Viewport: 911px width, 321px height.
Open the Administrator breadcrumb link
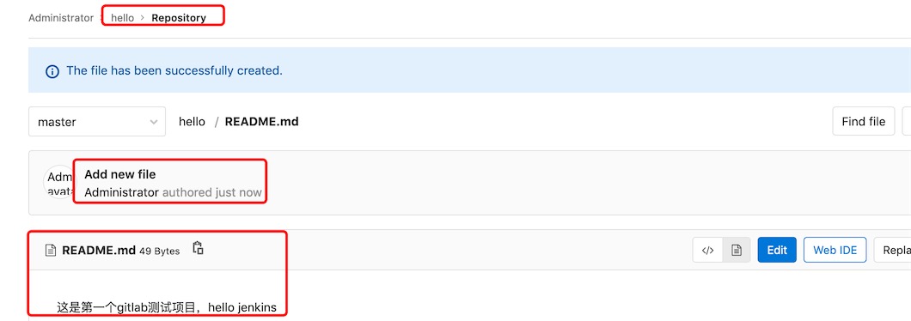click(x=61, y=18)
